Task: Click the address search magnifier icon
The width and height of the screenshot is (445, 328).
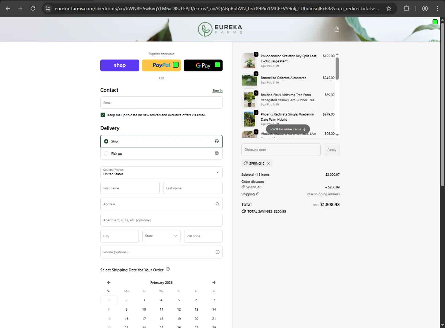Action: click(217, 204)
